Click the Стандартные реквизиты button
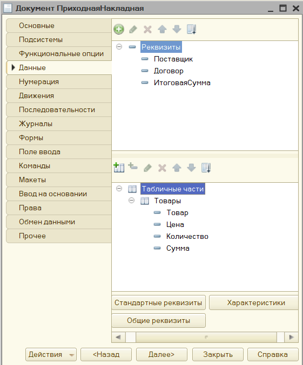 159,302
